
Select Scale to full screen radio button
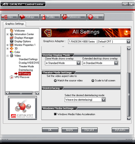(93, 81)
